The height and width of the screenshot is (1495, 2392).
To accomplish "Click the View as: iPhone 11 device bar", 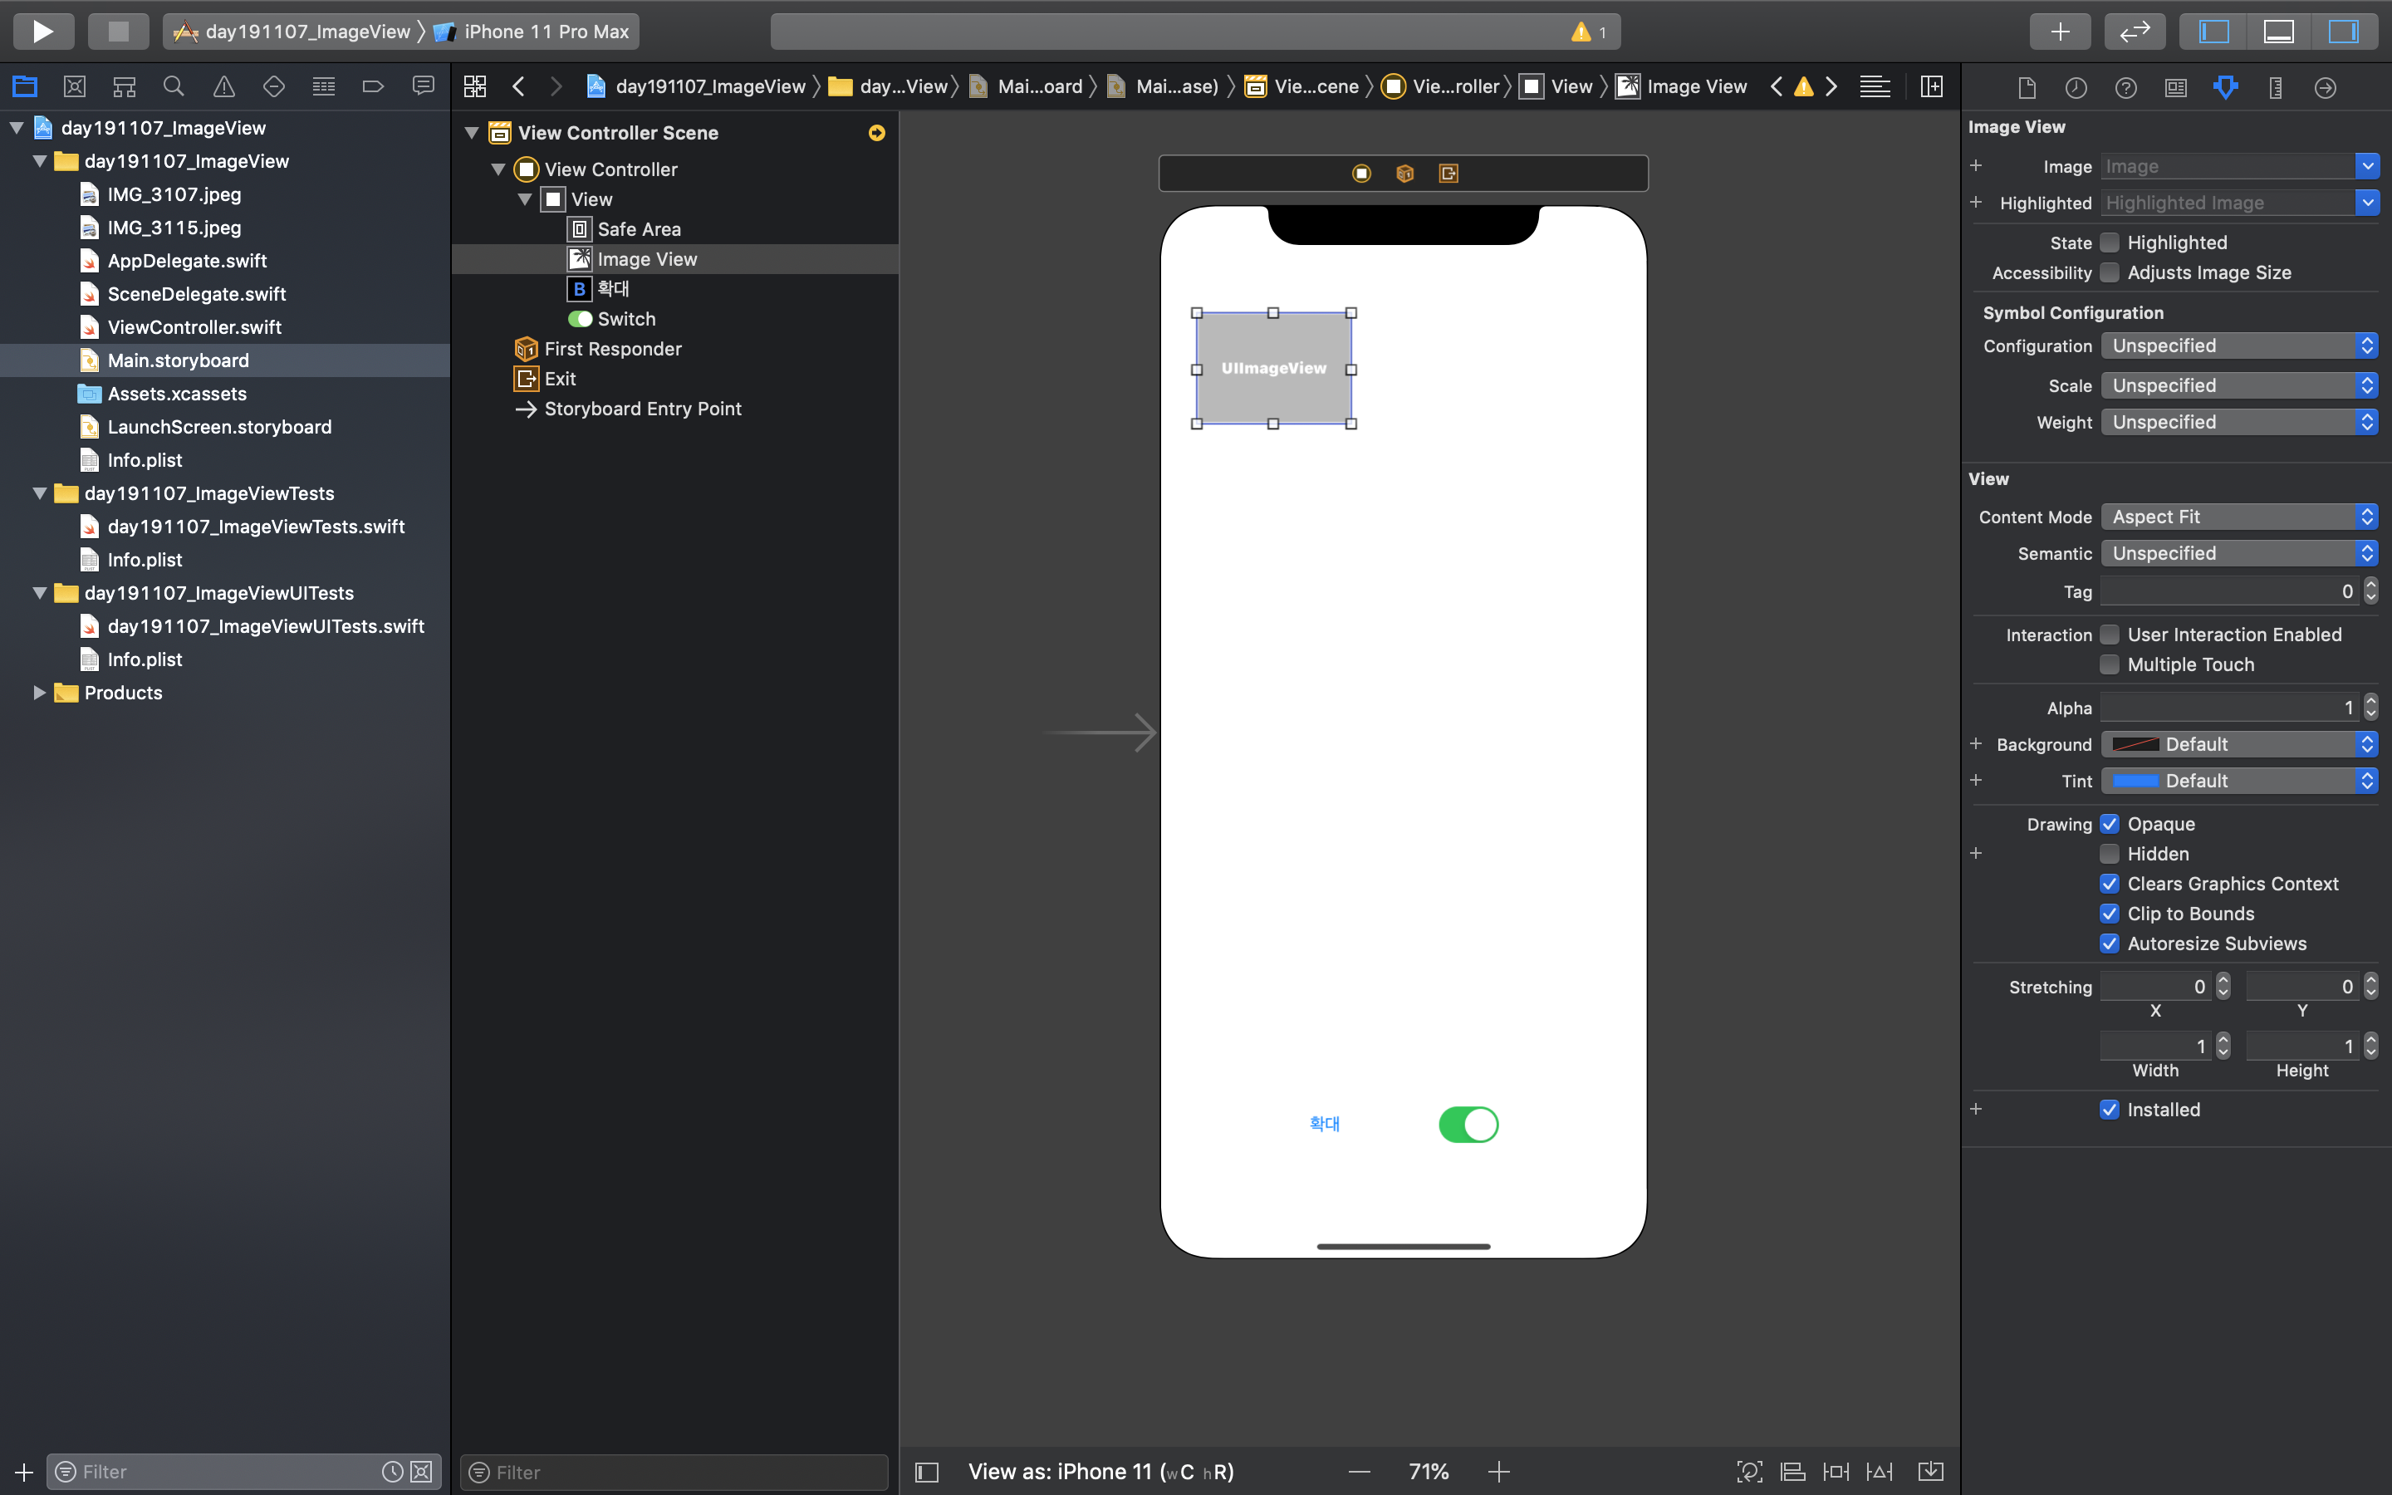I will [1100, 1471].
